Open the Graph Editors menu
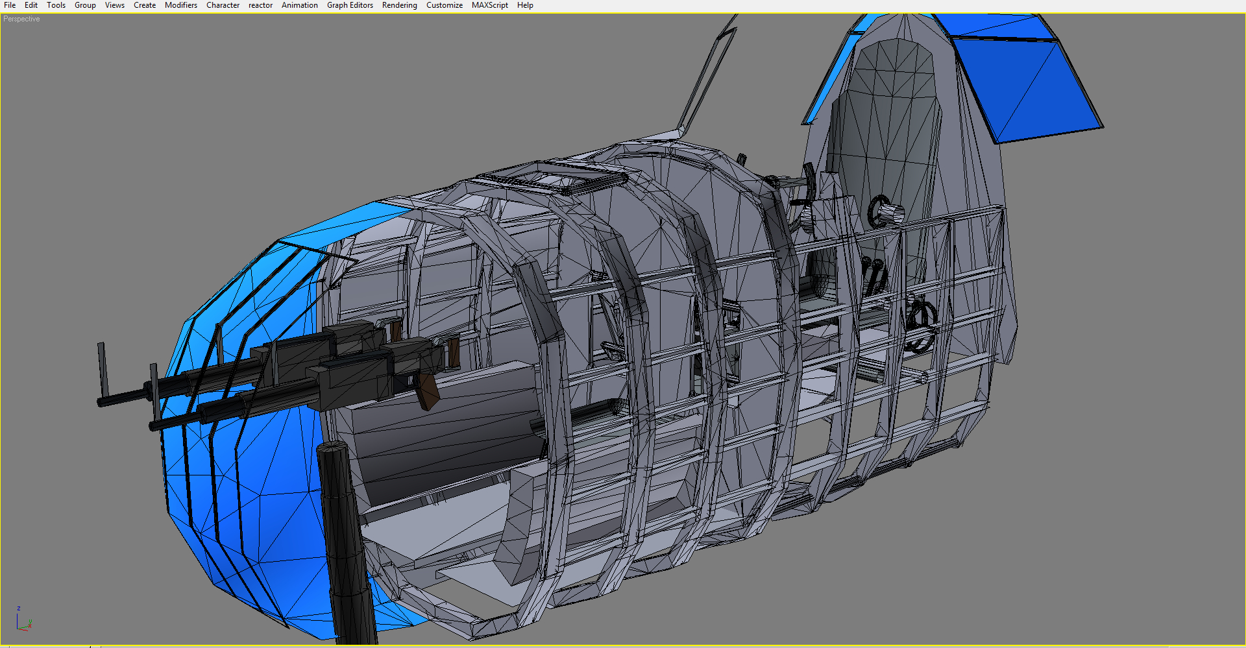The width and height of the screenshot is (1246, 648). click(350, 5)
